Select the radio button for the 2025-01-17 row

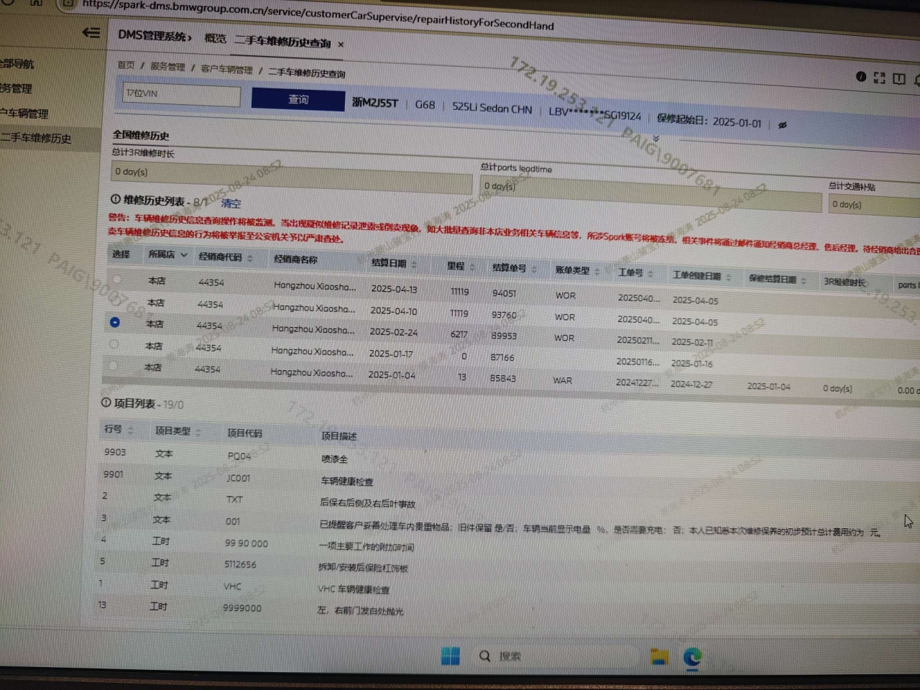point(114,344)
